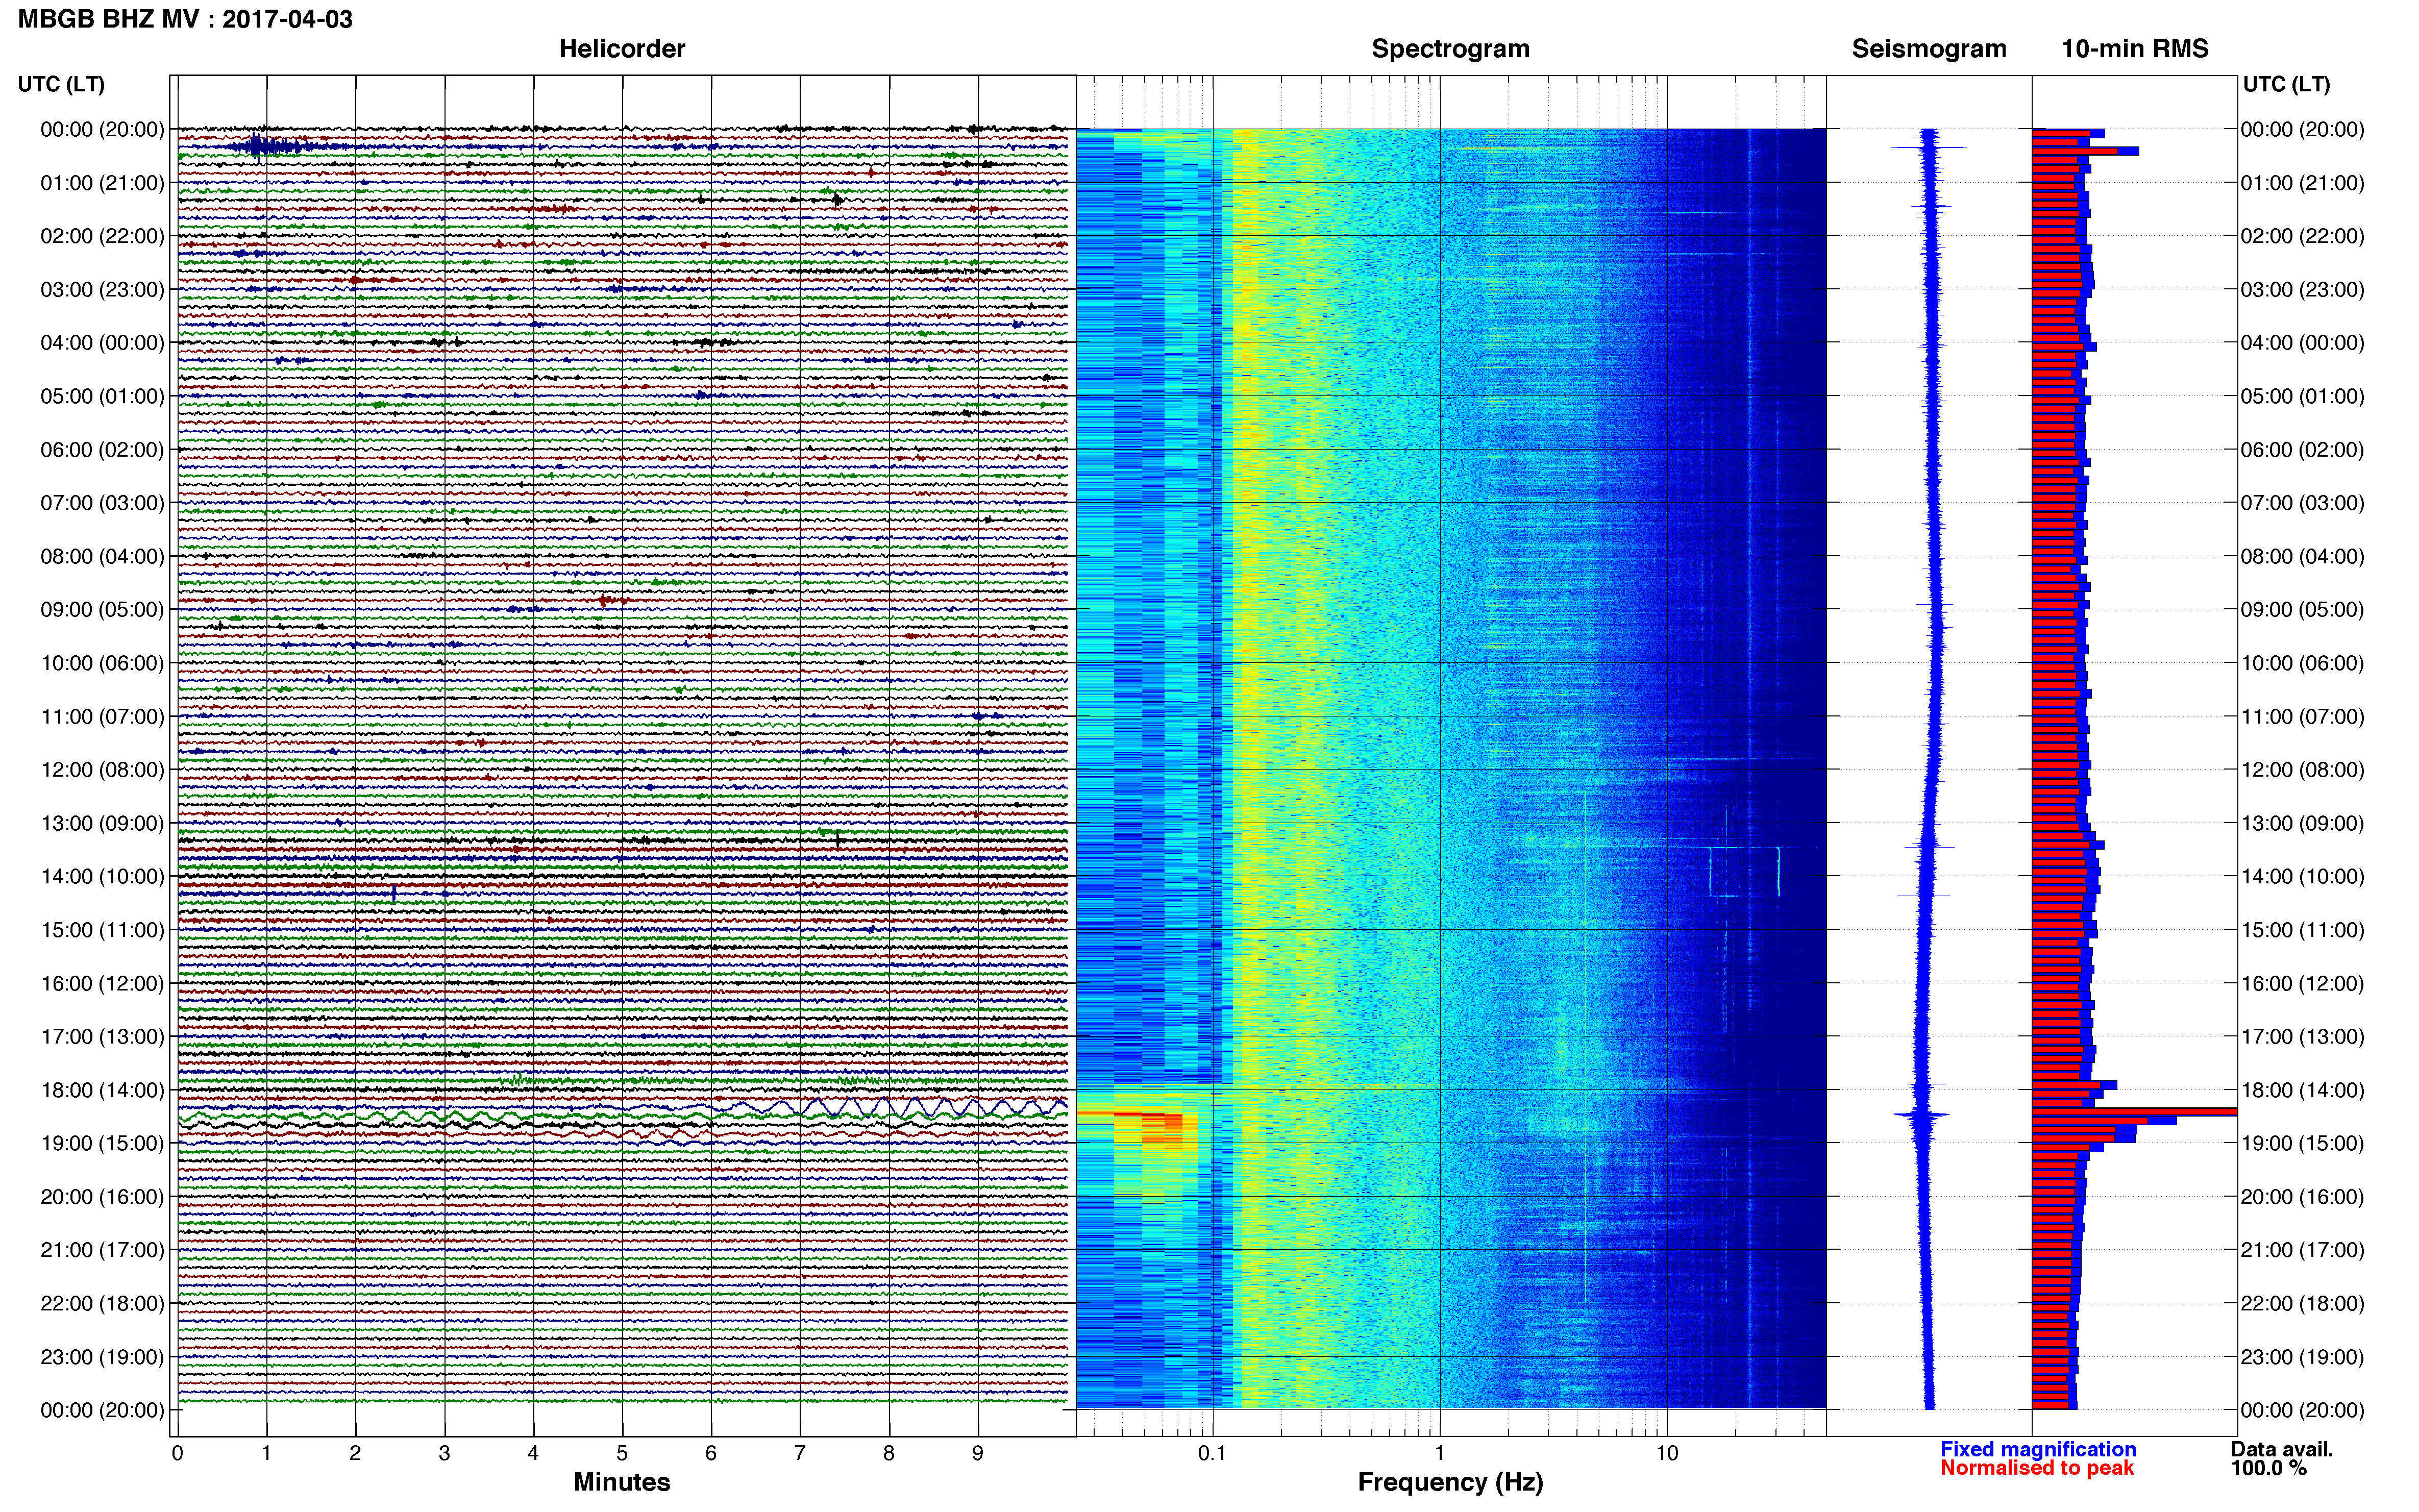
Task: Click the seismogram spike near 18:30
Action: click(x=1922, y=1114)
